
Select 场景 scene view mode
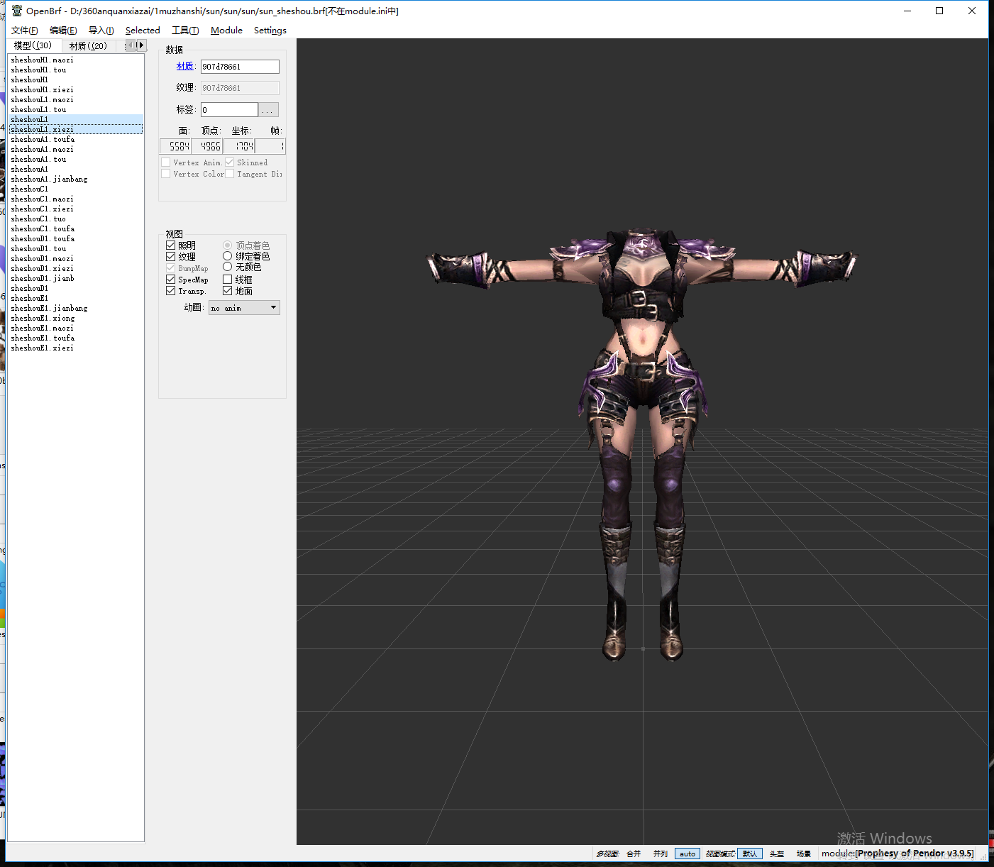[x=804, y=854]
